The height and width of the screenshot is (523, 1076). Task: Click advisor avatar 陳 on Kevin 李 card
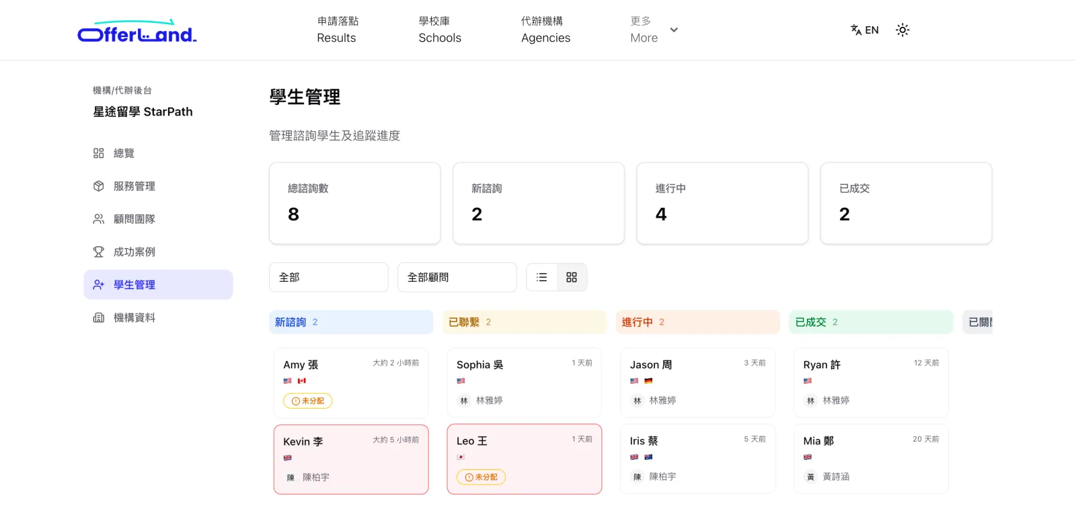pos(291,477)
